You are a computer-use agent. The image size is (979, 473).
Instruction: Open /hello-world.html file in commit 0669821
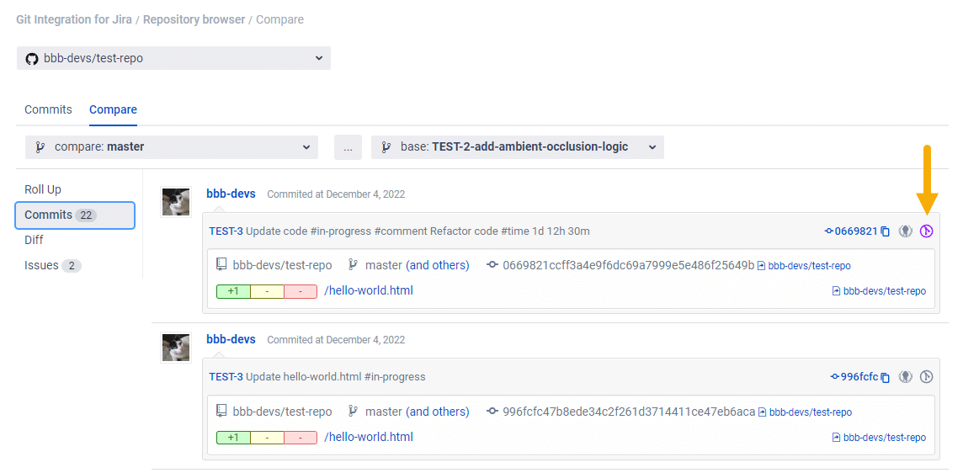click(369, 291)
